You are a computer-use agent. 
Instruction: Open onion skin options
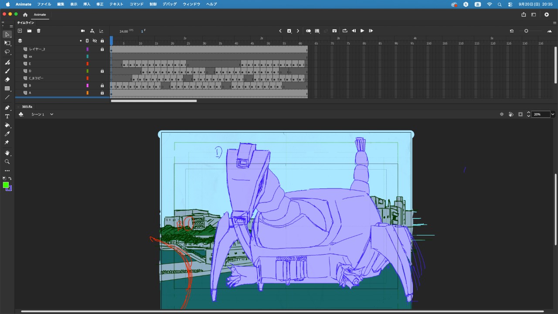[308, 31]
